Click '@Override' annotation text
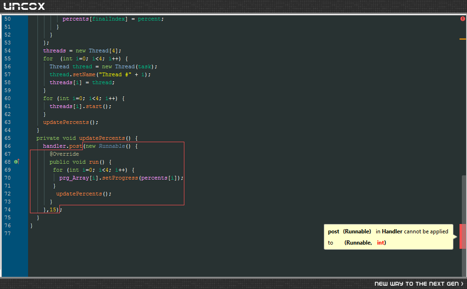Viewport: 467px width, 289px height. (x=64, y=154)
